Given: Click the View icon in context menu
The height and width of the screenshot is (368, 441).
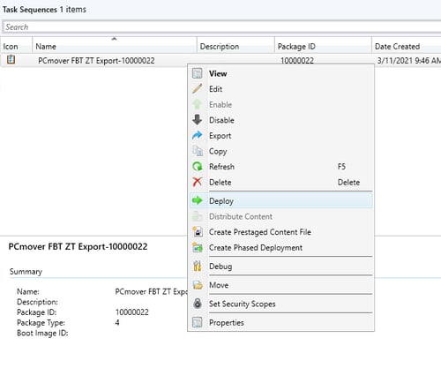Looking at the screenshot, I should (x=198, y=73).
